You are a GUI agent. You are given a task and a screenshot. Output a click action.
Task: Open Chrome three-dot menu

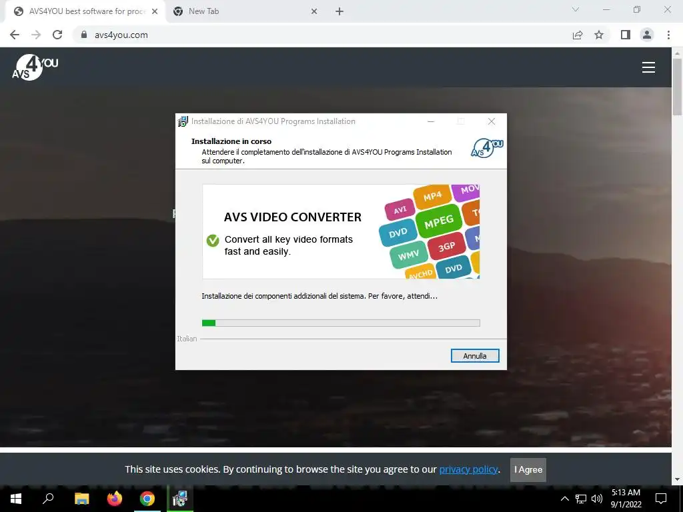tap(668, 35)
